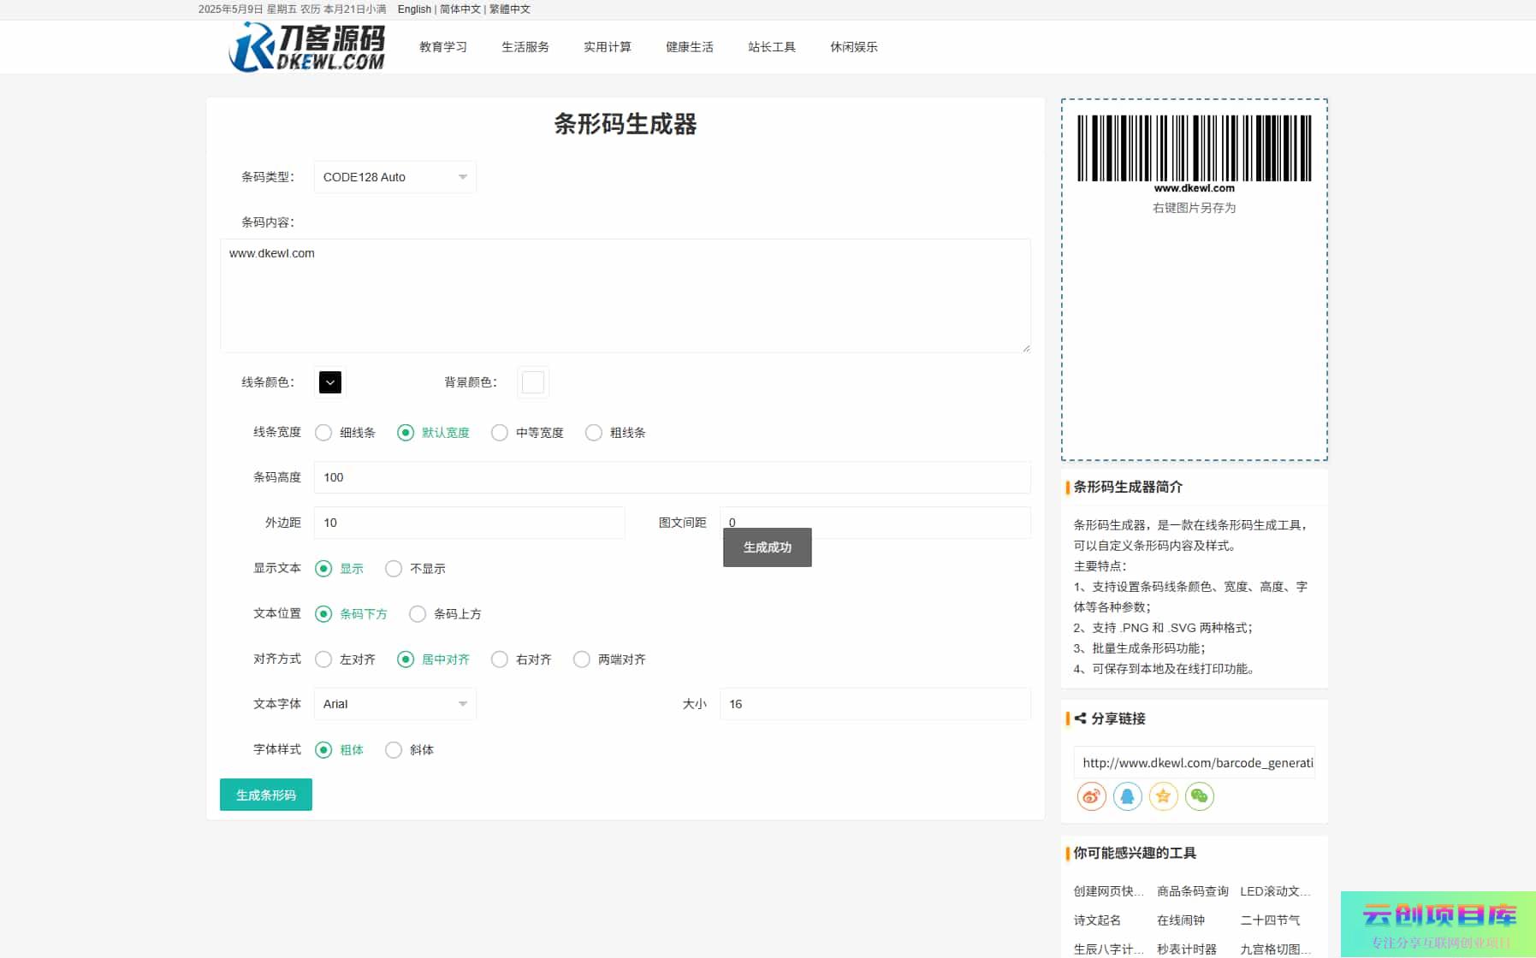Viewport: 1536px width, 958px height.
Task: Click the QZone star share icon
Action: [x=1163, y=796]
